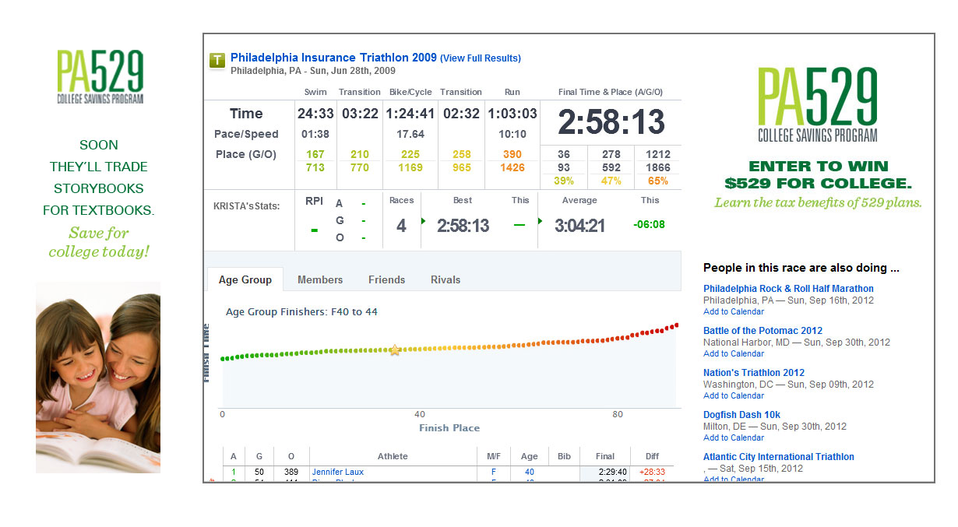Click the Final column header in results table
Image resolution: width=958 pixels, height=527 pixels.
click(x=605, y=456)
